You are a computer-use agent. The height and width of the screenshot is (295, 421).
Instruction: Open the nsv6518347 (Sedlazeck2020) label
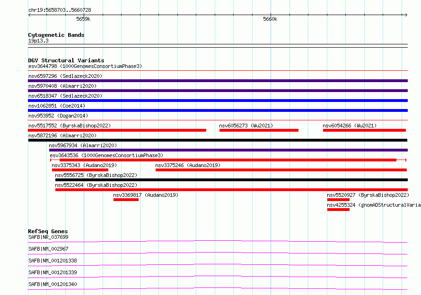pos(65,96)
